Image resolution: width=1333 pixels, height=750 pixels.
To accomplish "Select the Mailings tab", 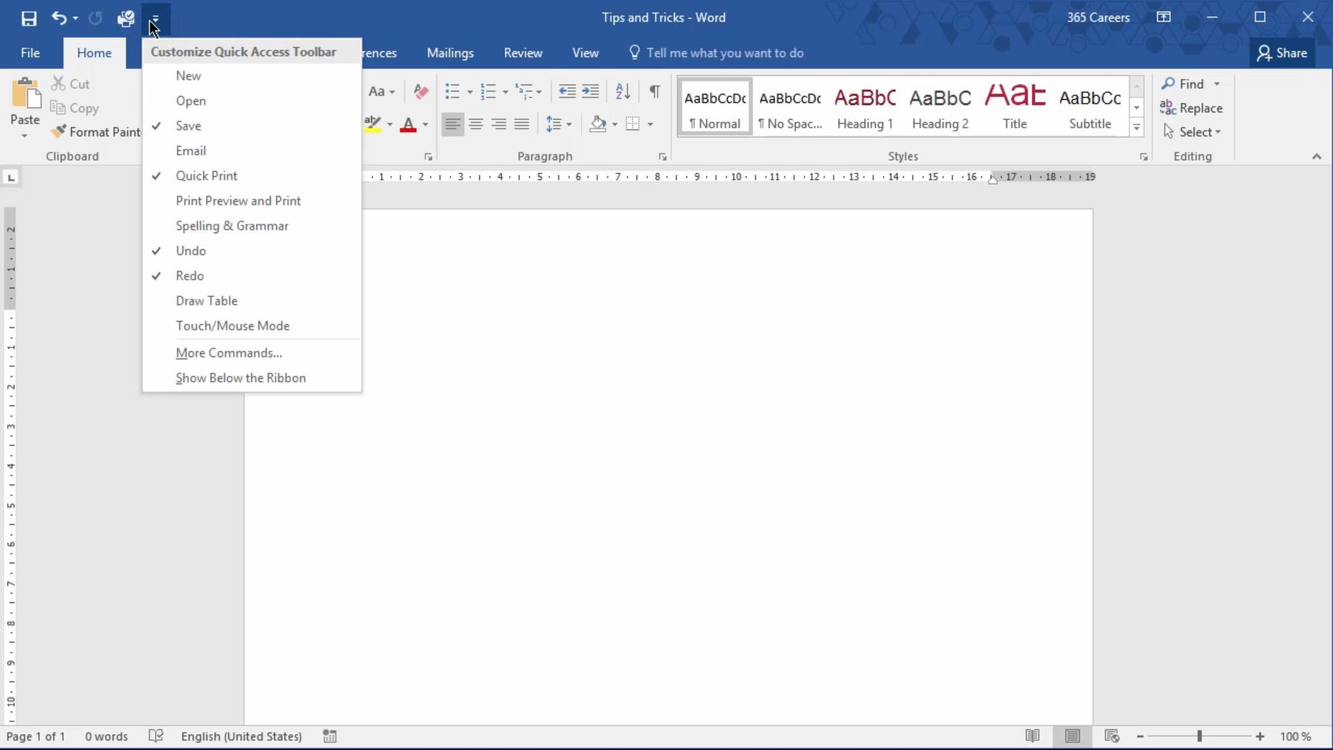I will [x=449, y=52].
